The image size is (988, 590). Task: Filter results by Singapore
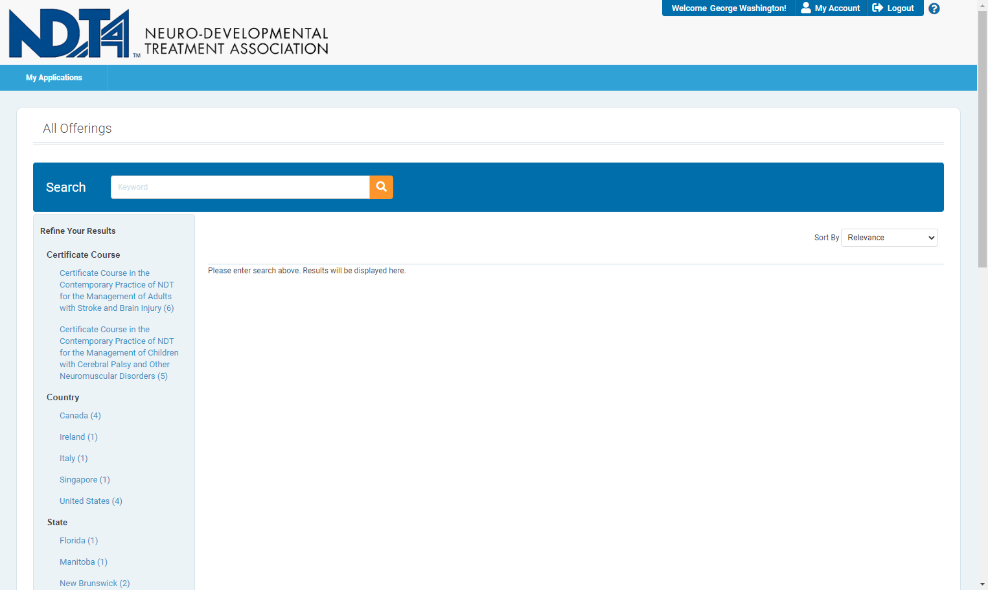[85, 480]
